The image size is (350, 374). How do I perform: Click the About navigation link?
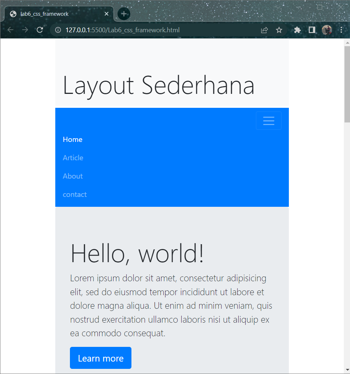coord(72,176)
